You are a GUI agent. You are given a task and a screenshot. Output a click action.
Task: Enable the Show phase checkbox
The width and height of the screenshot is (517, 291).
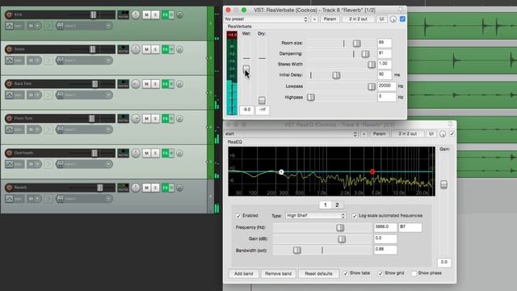[x=414, y=273]
